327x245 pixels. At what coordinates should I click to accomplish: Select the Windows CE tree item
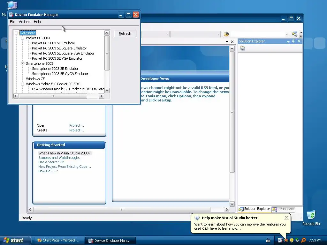pyautogui.click(x=35, y=79)
